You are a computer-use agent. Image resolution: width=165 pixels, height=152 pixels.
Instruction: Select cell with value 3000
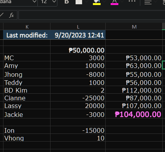(78, 57)
